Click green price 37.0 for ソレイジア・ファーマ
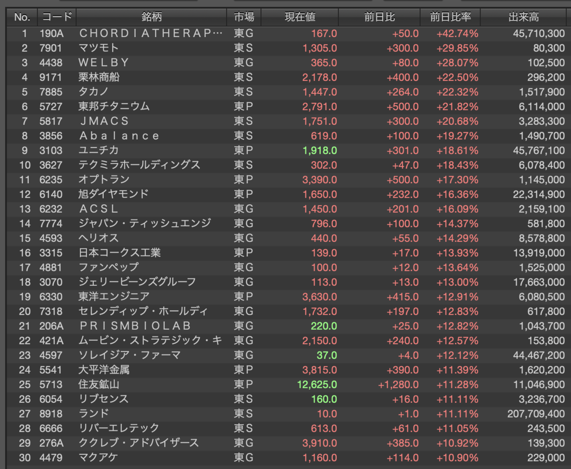571x469 pixels. click(327, 355)
